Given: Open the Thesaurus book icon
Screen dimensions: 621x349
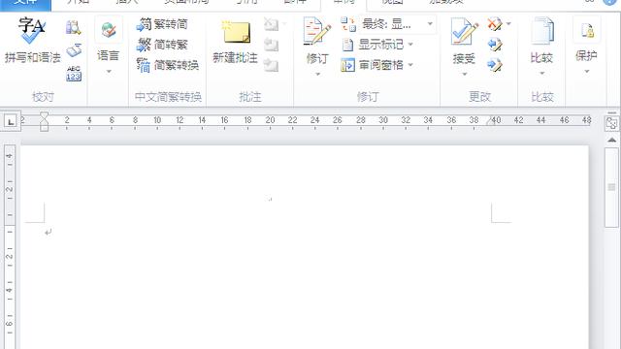Looking at the screenshot, I should (74, 50).
